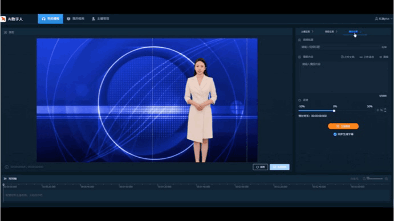The height and width of the screenshot is (221, 394).
Task: Click the orange generate button
Action: 343,126
